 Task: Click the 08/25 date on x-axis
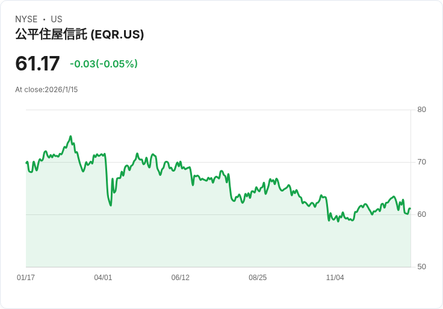258,278
